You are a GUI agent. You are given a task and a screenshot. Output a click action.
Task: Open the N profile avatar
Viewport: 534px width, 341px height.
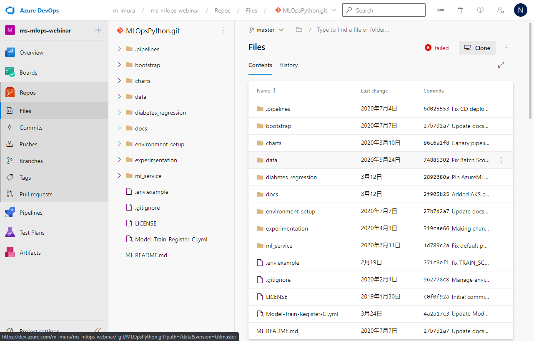click(x=521, y=10)
